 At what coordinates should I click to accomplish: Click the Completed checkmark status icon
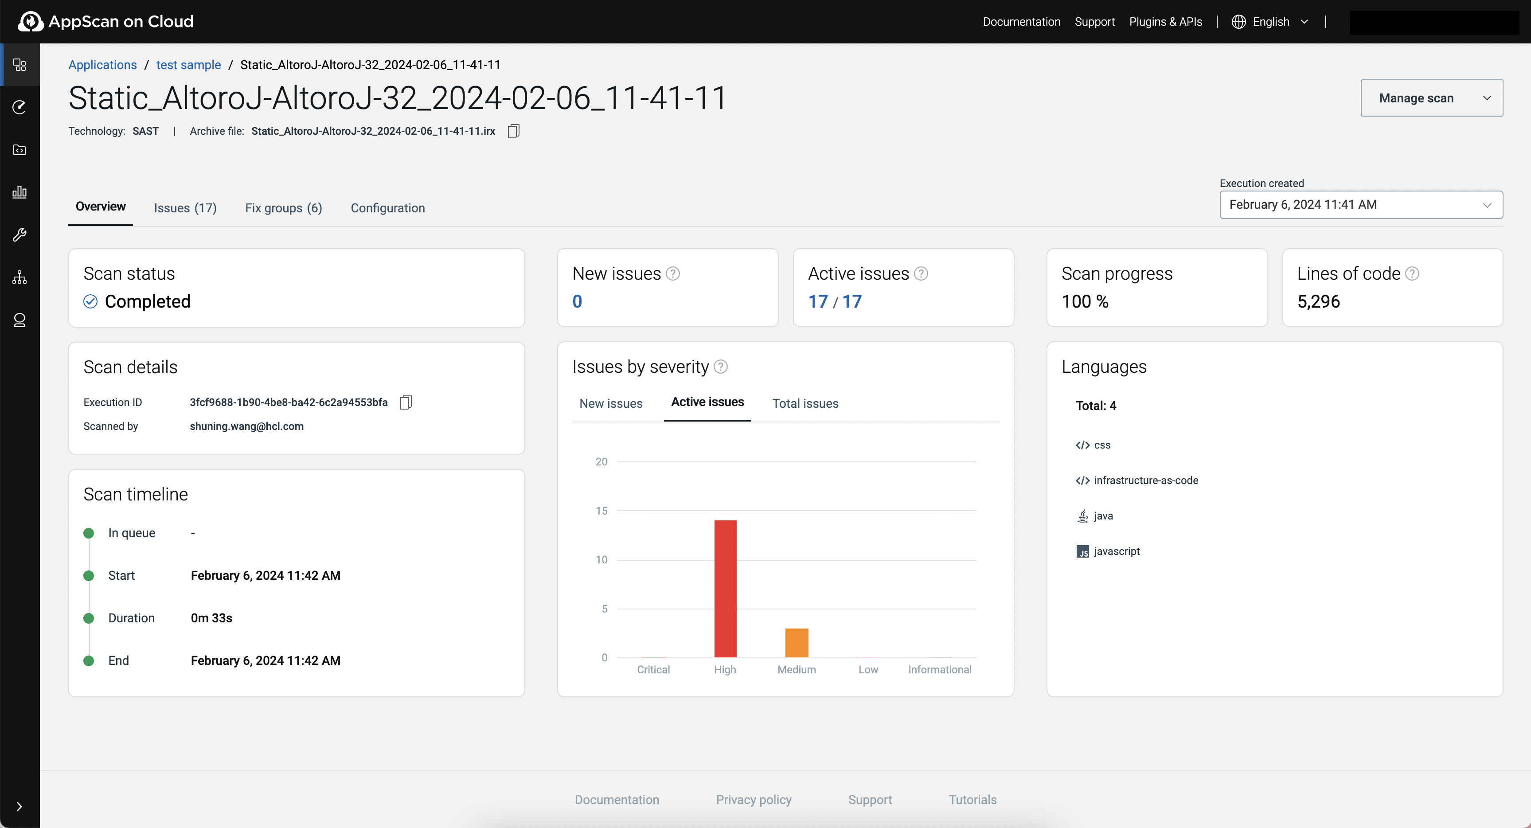coord(90,301)
